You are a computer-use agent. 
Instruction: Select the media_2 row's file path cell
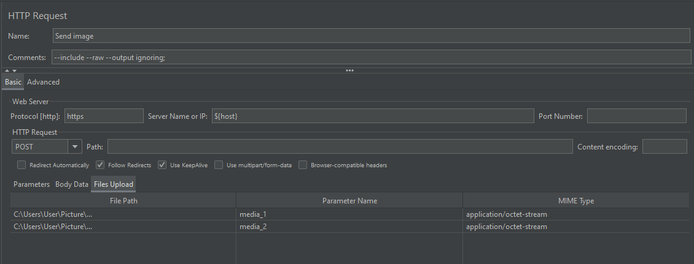click(123, 227)
